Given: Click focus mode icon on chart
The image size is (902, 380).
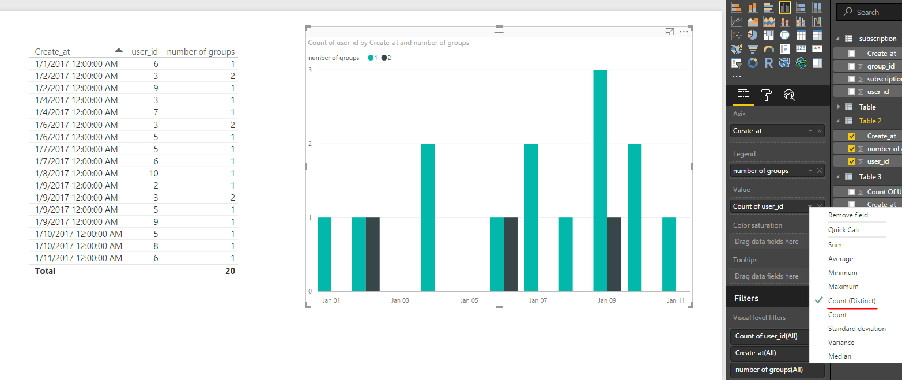Looking at the screenshot, I should (x=670, y=32).
